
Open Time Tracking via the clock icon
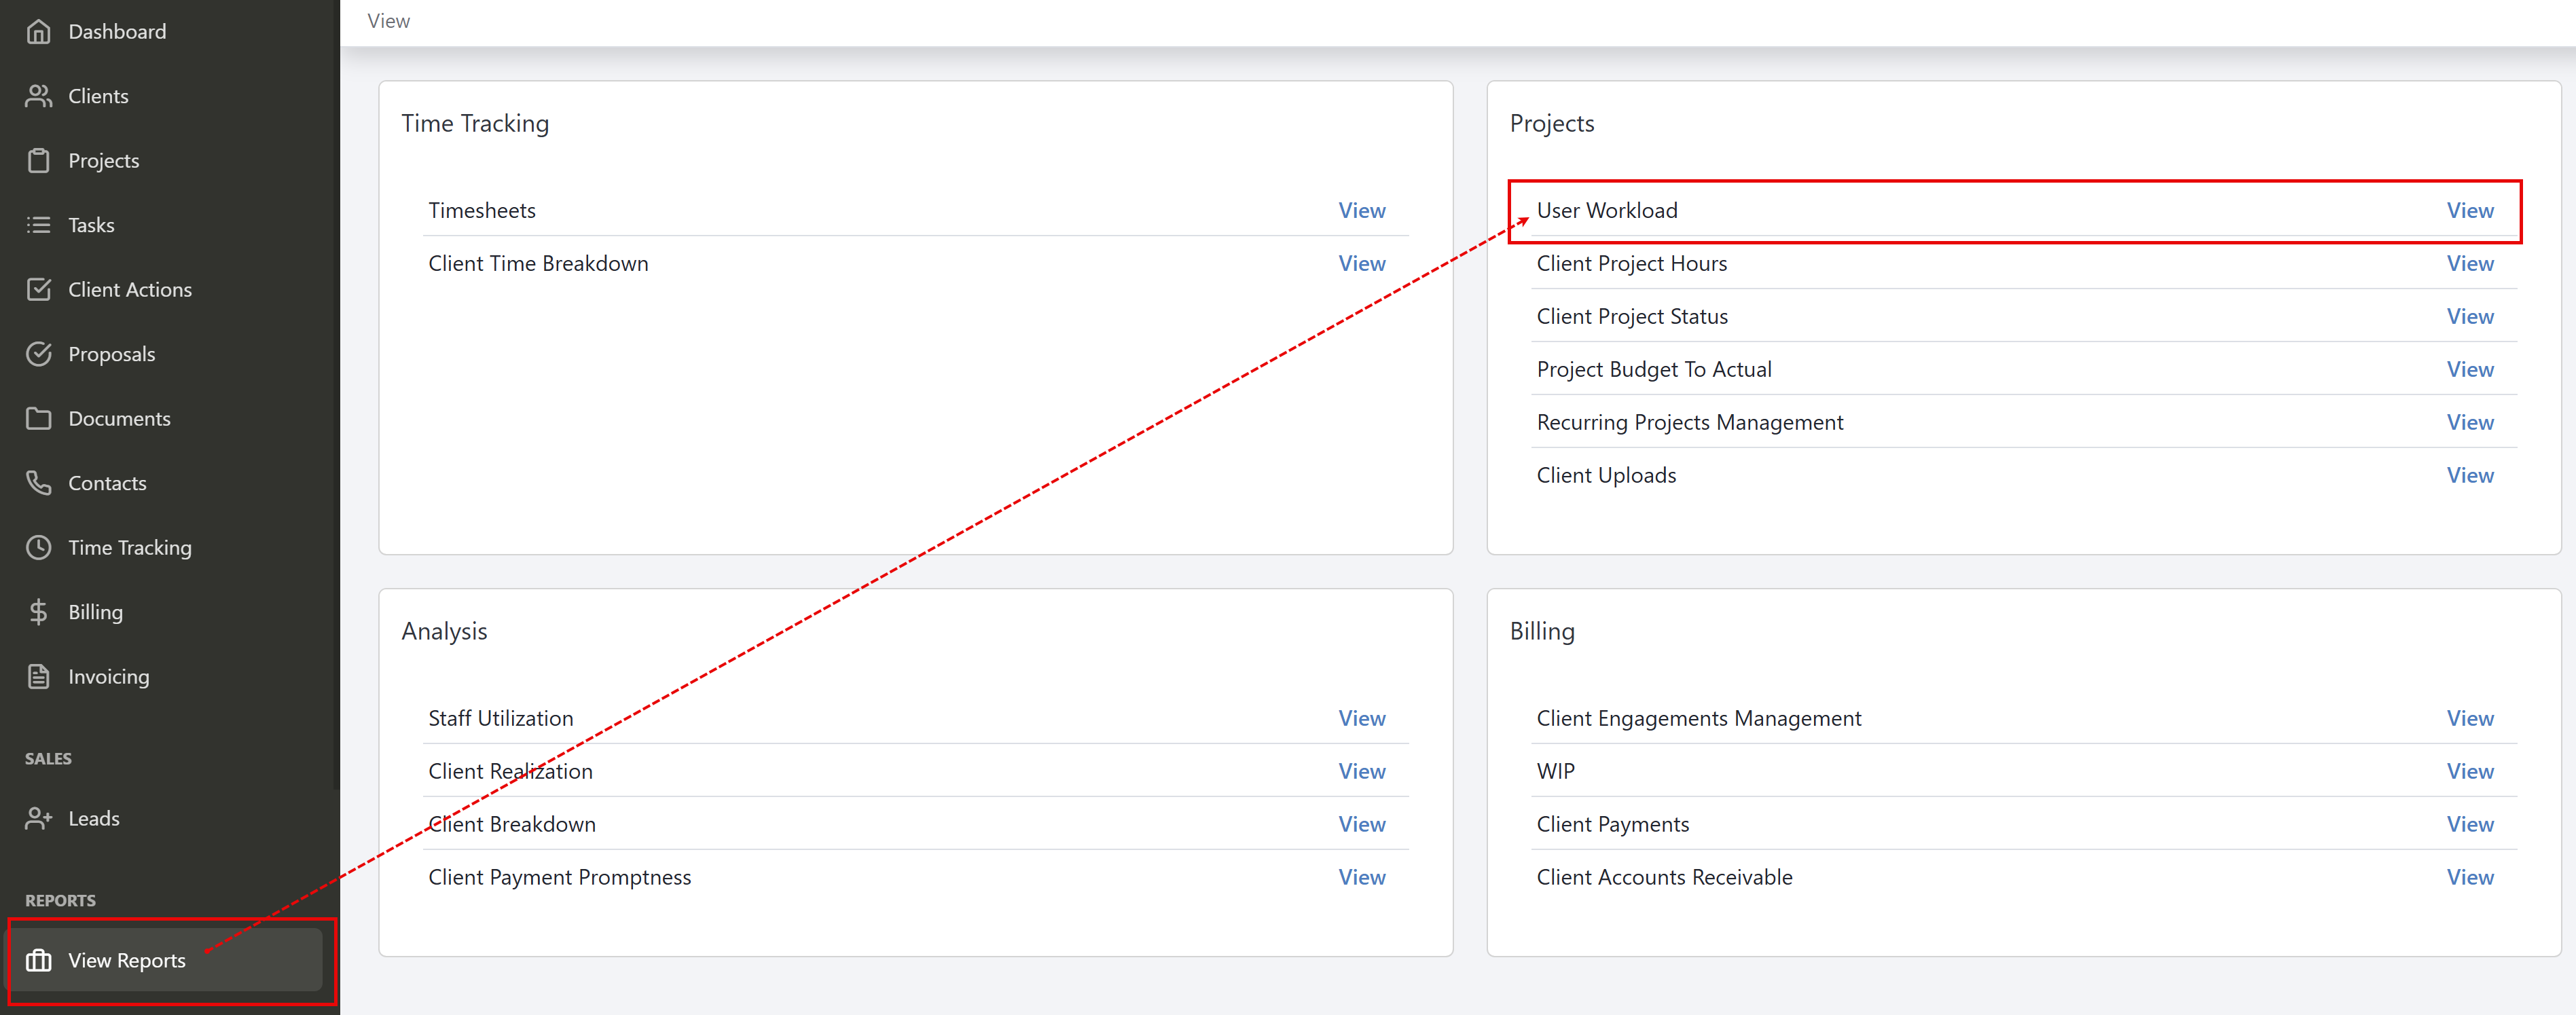click(x=39, y=547)
